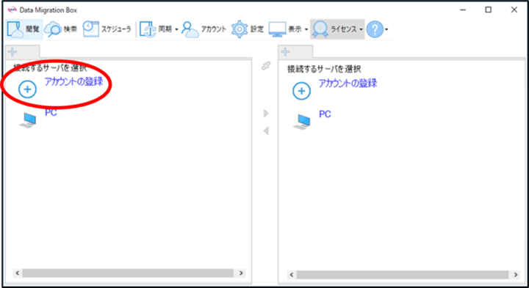Expand the help question mark dropdown arrow

pos(386,29)
